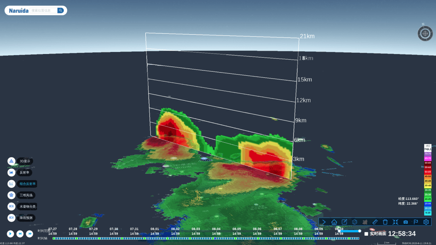Select the 3D cube icon
Screen dimensions: 436x245
pos(354,222)
